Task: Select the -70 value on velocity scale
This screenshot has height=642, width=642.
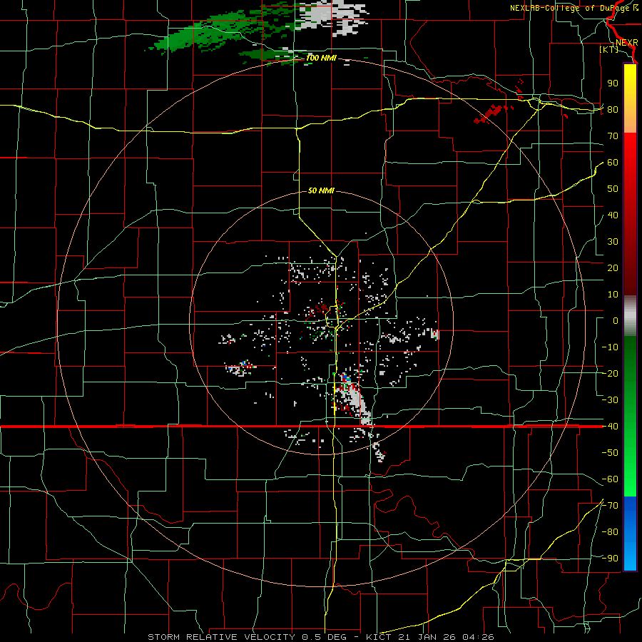Action: click(610, 506)
